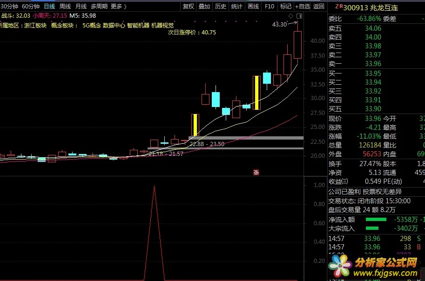Click the 21.18 - 21.57 gap label
The width and height of the screenshot is (425, 281).
pos(166,154)
